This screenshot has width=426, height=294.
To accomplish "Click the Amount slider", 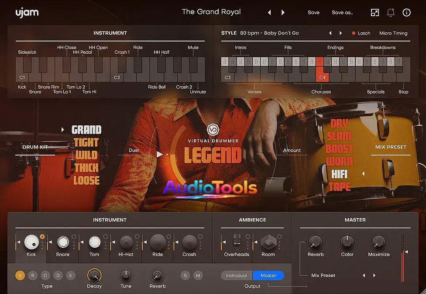I will click(x=292, y=150).
